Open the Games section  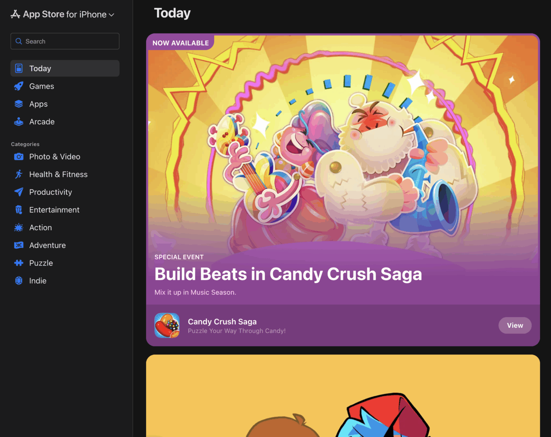click(x=41, y=86)
